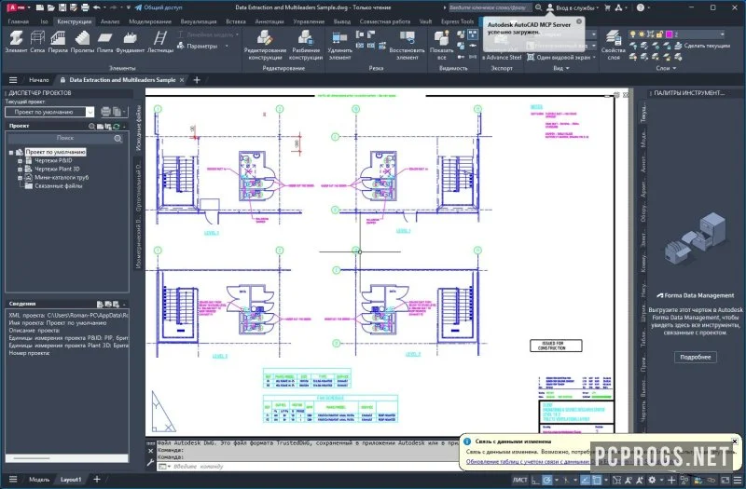Select the Перила railing tool

(58, 41)
